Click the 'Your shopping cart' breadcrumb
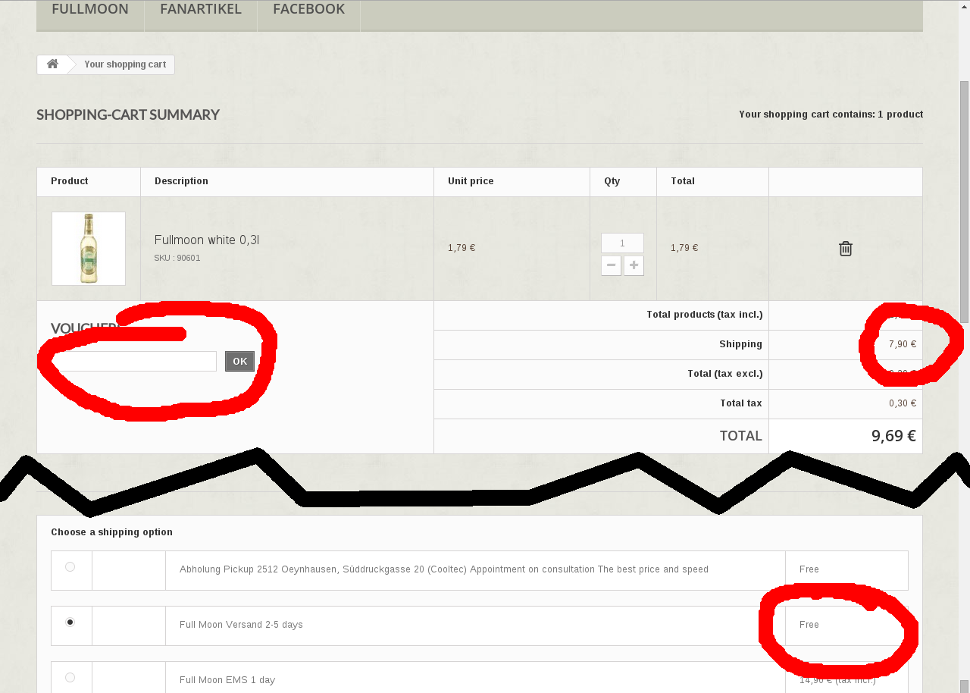Image resolution: width=970 pixels, height=693 pixels. [125, 64]
